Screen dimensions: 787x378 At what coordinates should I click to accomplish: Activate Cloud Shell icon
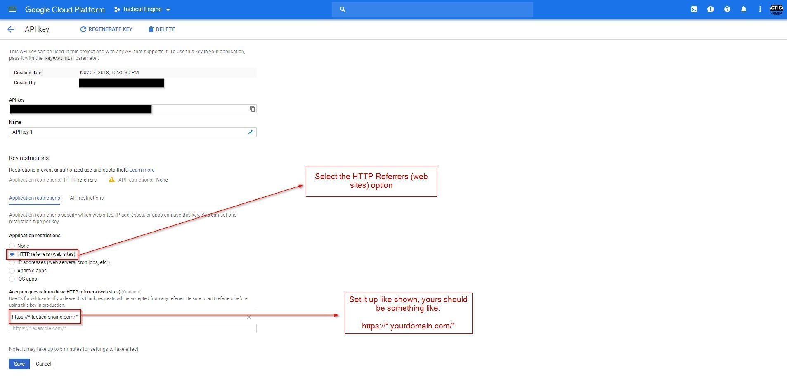pyautogui.click(x=694, y=9)
